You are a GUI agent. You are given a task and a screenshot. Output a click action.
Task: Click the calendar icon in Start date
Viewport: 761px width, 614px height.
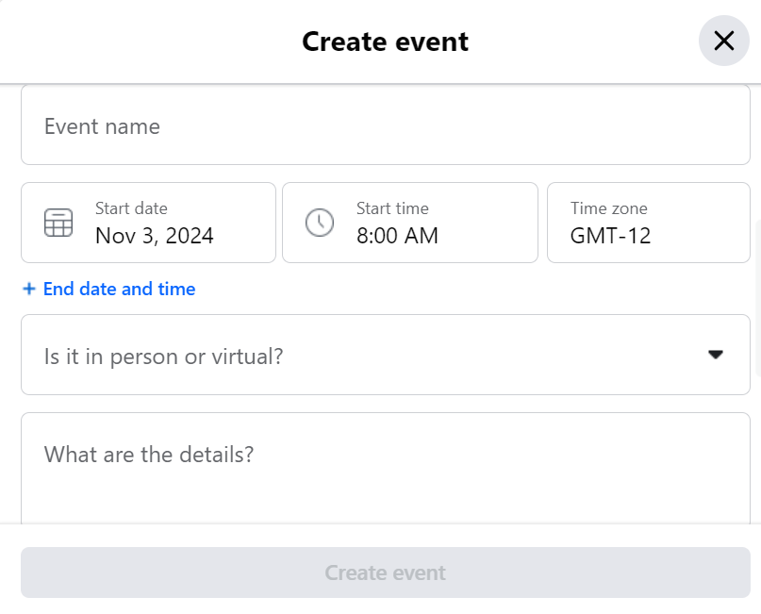point(58,223)
